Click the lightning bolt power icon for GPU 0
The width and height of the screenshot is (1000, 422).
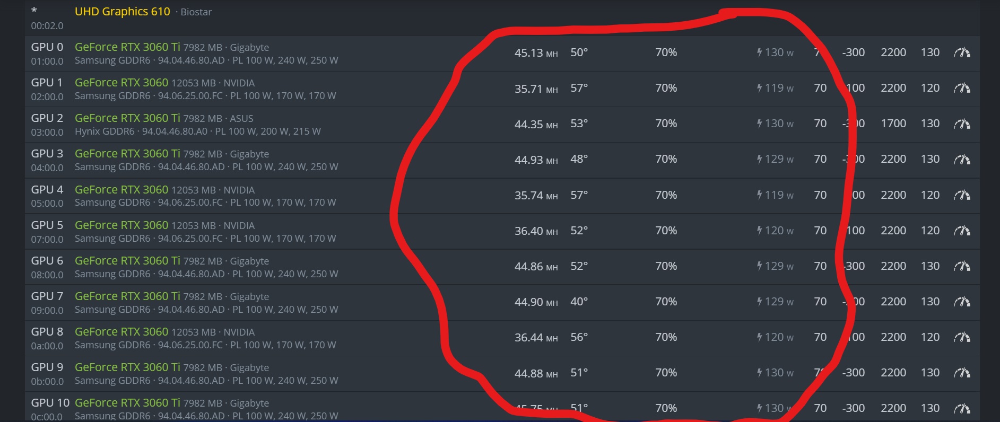[760, 52]
